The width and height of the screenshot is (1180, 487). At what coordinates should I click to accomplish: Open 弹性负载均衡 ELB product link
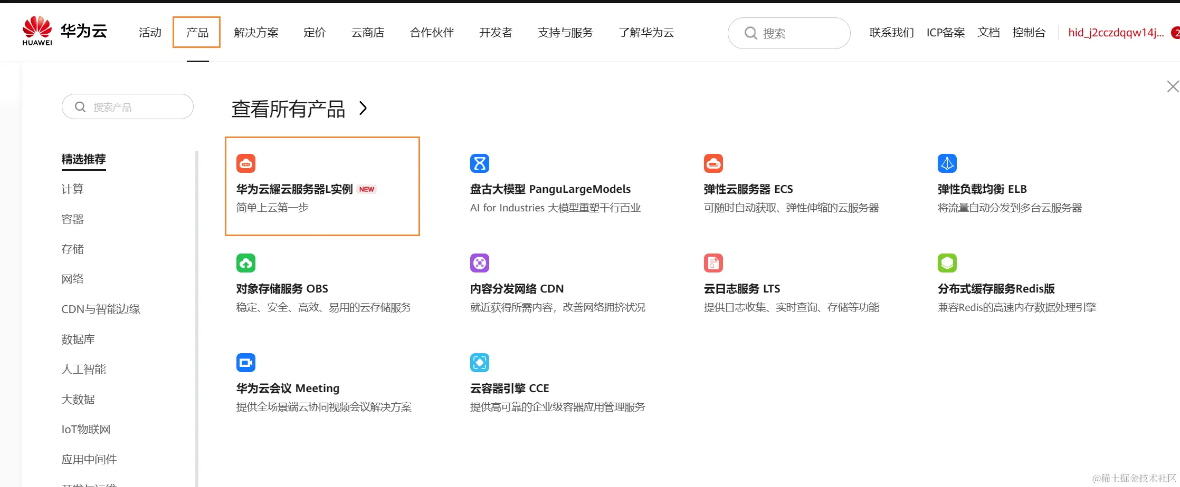tap(982, 189)
